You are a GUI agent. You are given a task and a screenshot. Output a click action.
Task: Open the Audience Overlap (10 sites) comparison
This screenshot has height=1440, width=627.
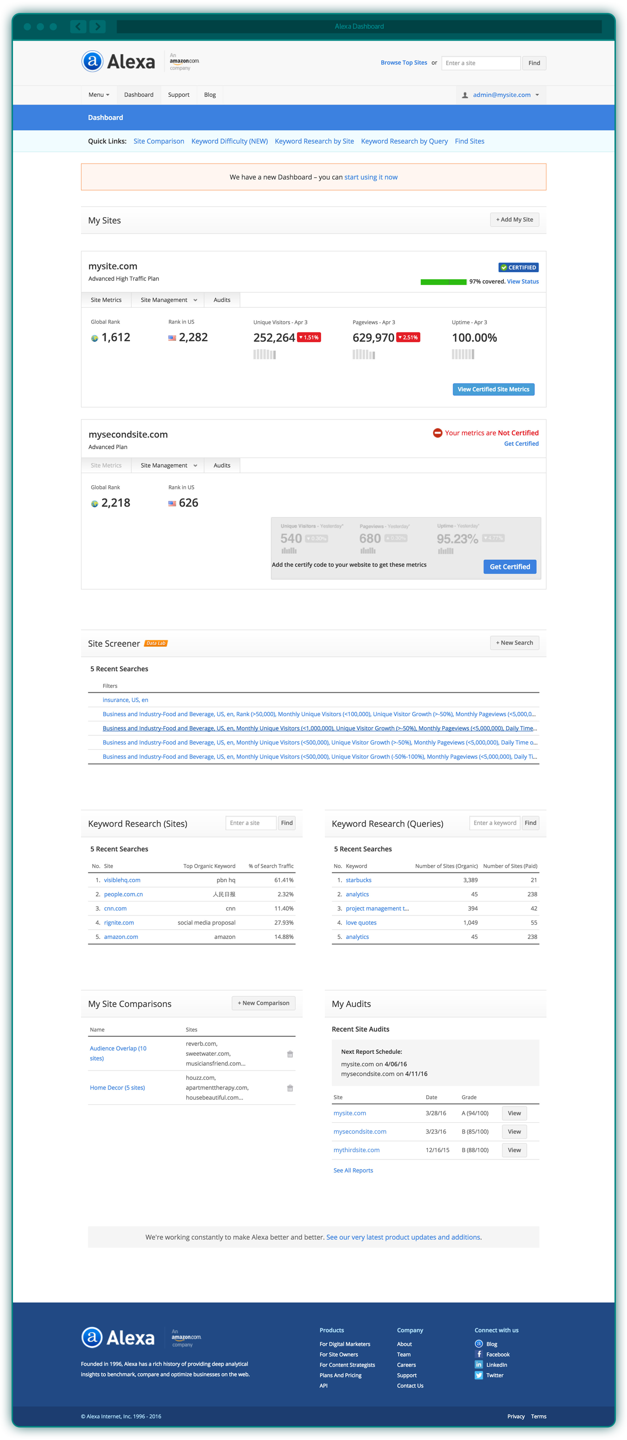tap(118, 1053)
